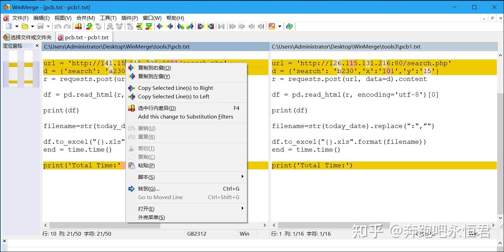Click the vertical scrollbar down arrow

[500, 218]
